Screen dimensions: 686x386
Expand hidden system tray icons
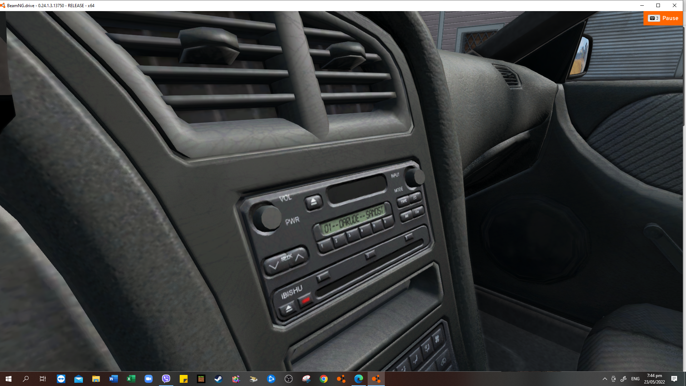(605, 379)
